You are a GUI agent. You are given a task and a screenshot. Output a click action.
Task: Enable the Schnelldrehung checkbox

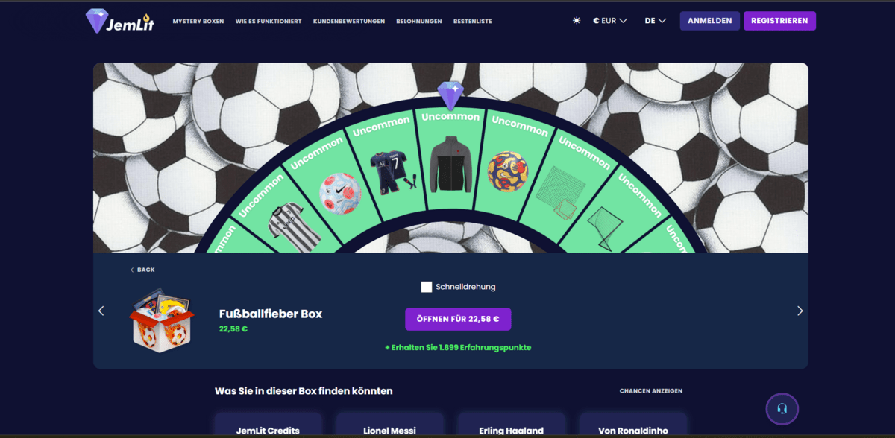pyautogui.click(x=427, y=287)
